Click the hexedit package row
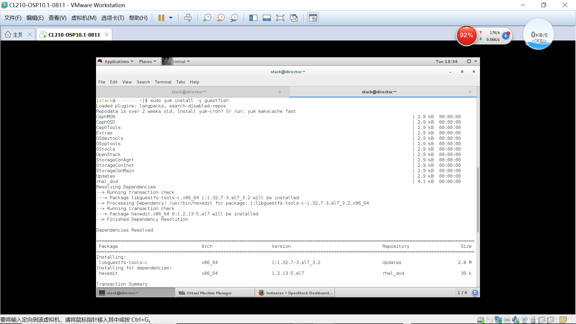Image resolution: width=576 pixels, height=324 pixels. [x=285, y=273]
